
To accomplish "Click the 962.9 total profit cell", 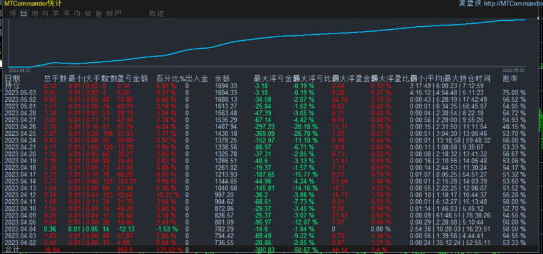I will tap(124, 250).
